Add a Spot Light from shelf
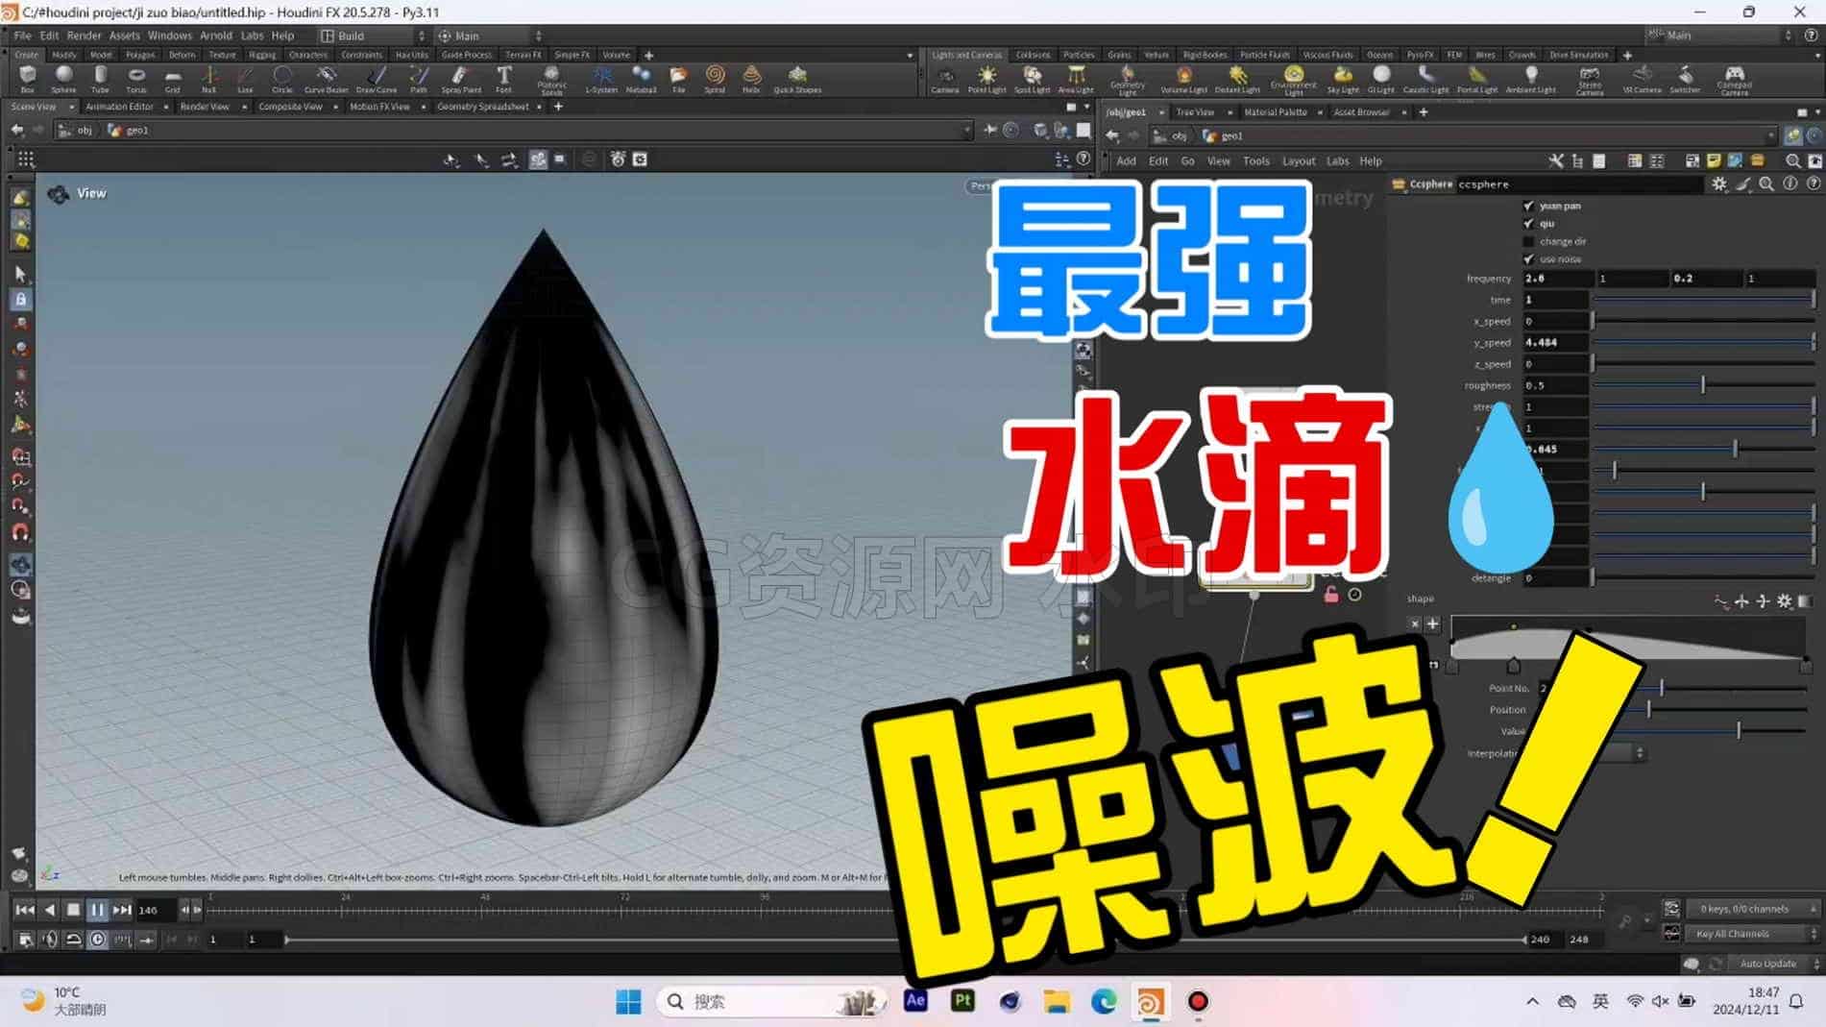 coord(1033,80)
